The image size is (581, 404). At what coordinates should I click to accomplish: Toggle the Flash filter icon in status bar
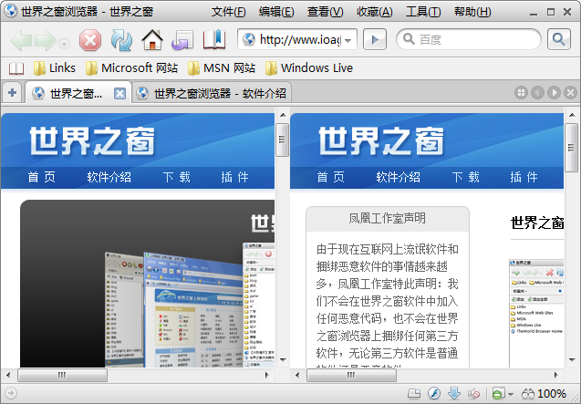434,393
